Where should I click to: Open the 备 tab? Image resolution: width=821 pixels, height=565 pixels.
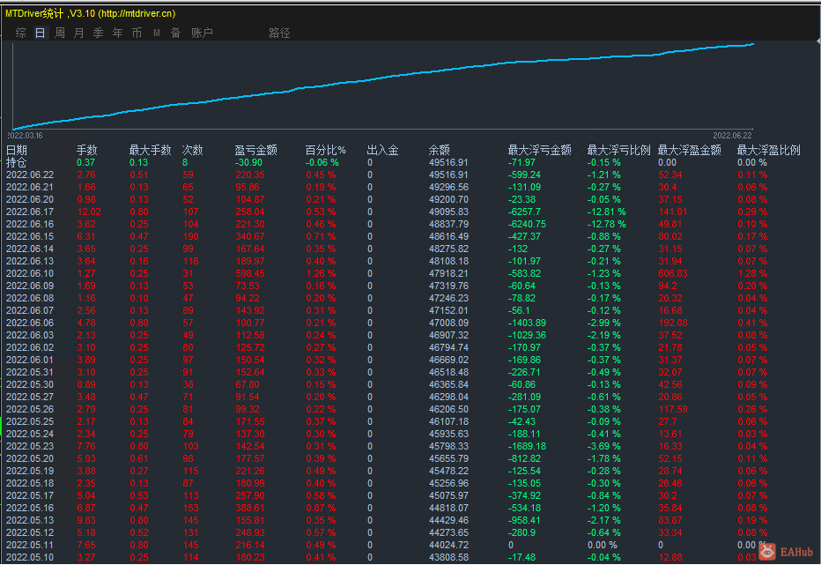176,33
